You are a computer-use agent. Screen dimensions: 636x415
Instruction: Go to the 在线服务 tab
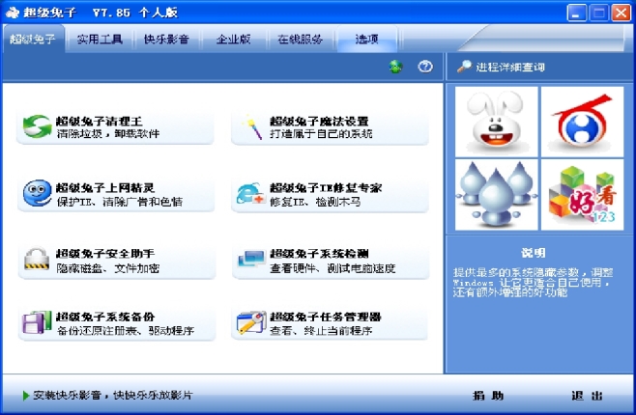[301, 39]
